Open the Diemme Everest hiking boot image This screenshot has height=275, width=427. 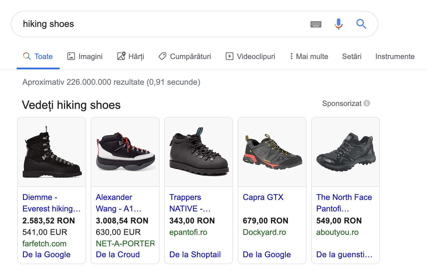52,152
